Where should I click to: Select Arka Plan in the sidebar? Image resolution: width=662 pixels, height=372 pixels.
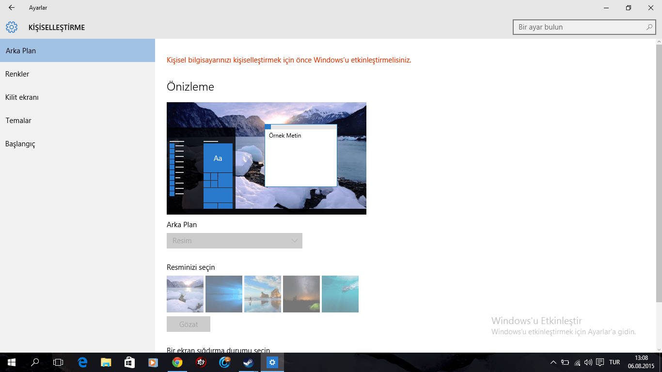point(78,50)
